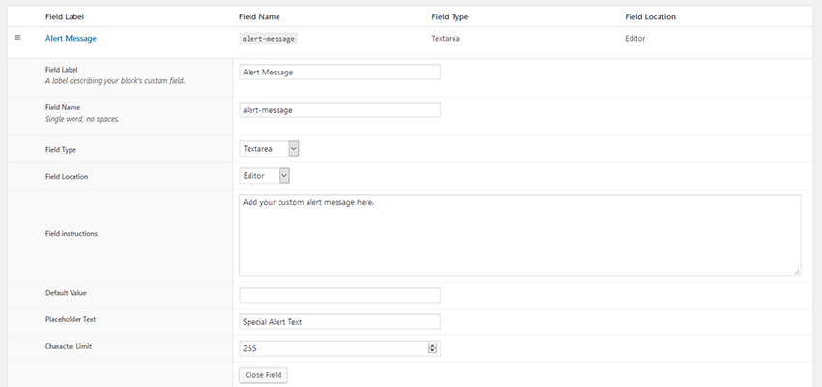Image resolution: width=822 pixels, height=387 pixels.
Task: Click the Field Name column header
Action: tap(261, 16)
